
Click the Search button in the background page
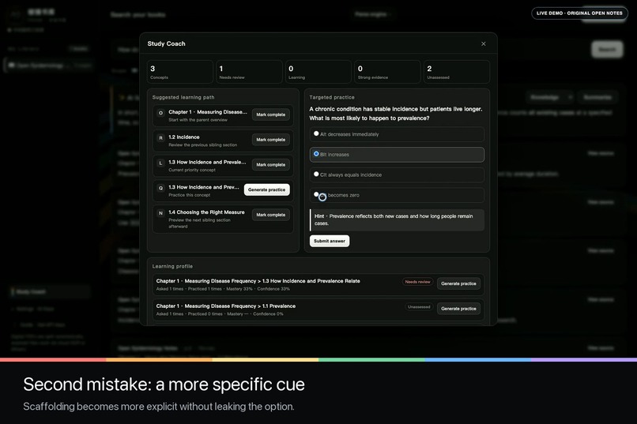tap(607, 50)
